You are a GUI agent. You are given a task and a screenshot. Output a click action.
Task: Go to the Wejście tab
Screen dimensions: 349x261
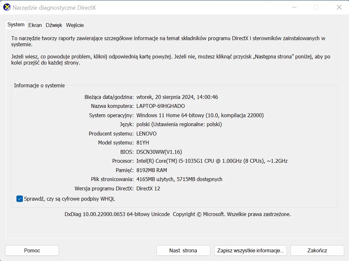(75, 25)
